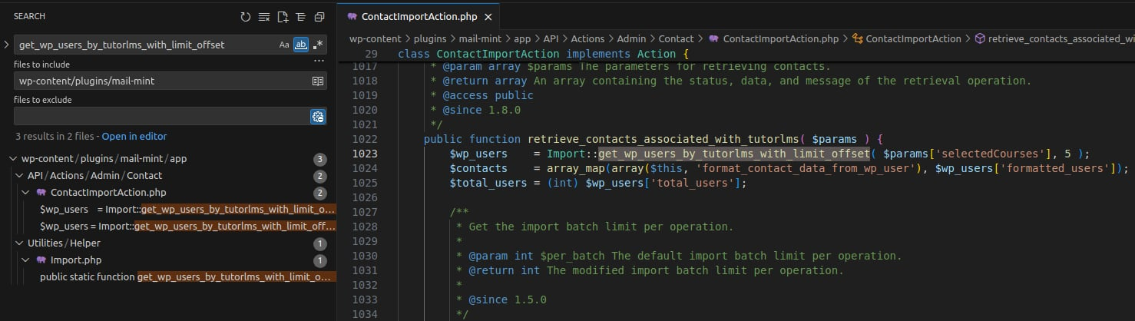Toggle Match Case option
The width and height of the screenshot is (1135, 321).
[x=284, y=45]
